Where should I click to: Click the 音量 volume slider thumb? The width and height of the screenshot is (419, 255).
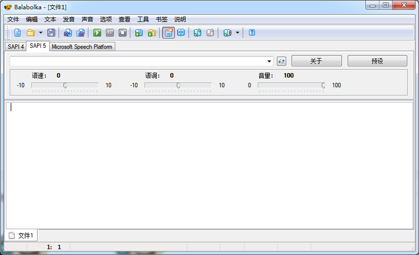[x=324, y=85]
